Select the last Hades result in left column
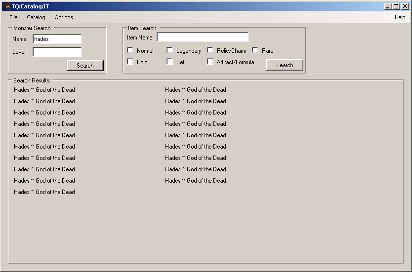This screenshot has height=272, width=412. coord(44,192)
